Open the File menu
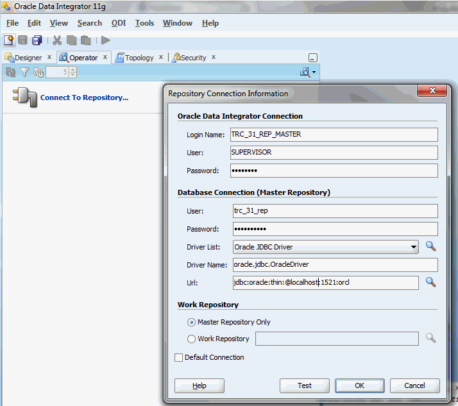Screen dimensions: 458x406 13,23
